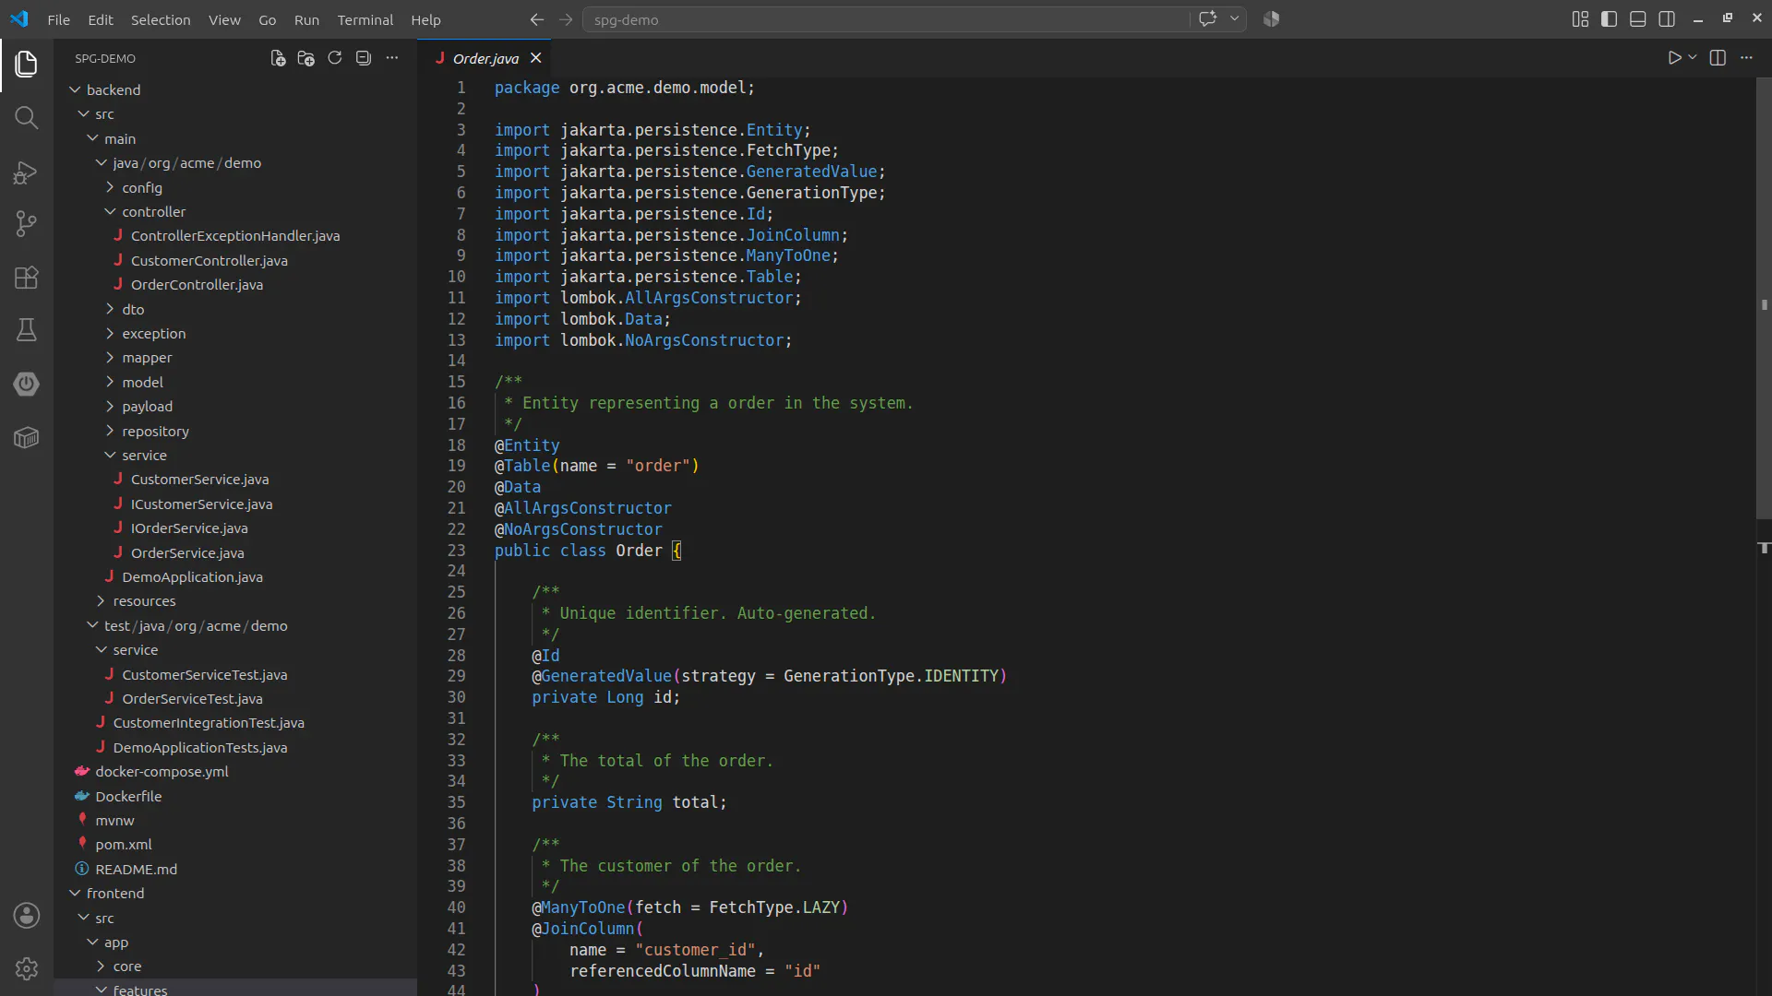Viewport: 1772px width, 996px height.
Task: Toggle the bottom panel
Action: click(1638, 19)
